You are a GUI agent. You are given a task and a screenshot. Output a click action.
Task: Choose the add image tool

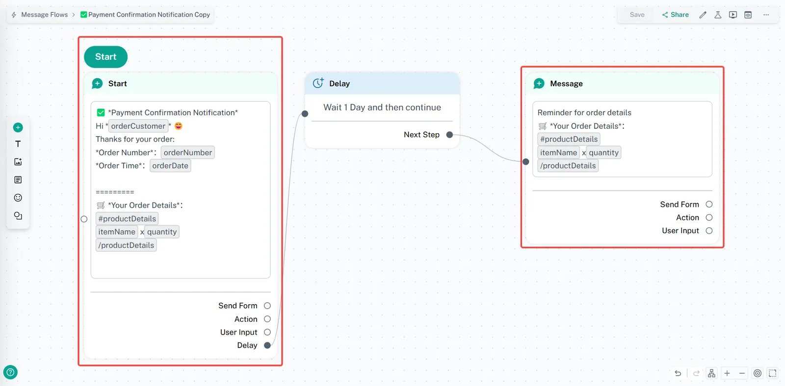tap(18, 162)
